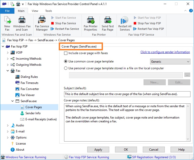This screenshot has height=160, width=194.
Task: Enable Include cover page with faxes
Action: (66, 53)
